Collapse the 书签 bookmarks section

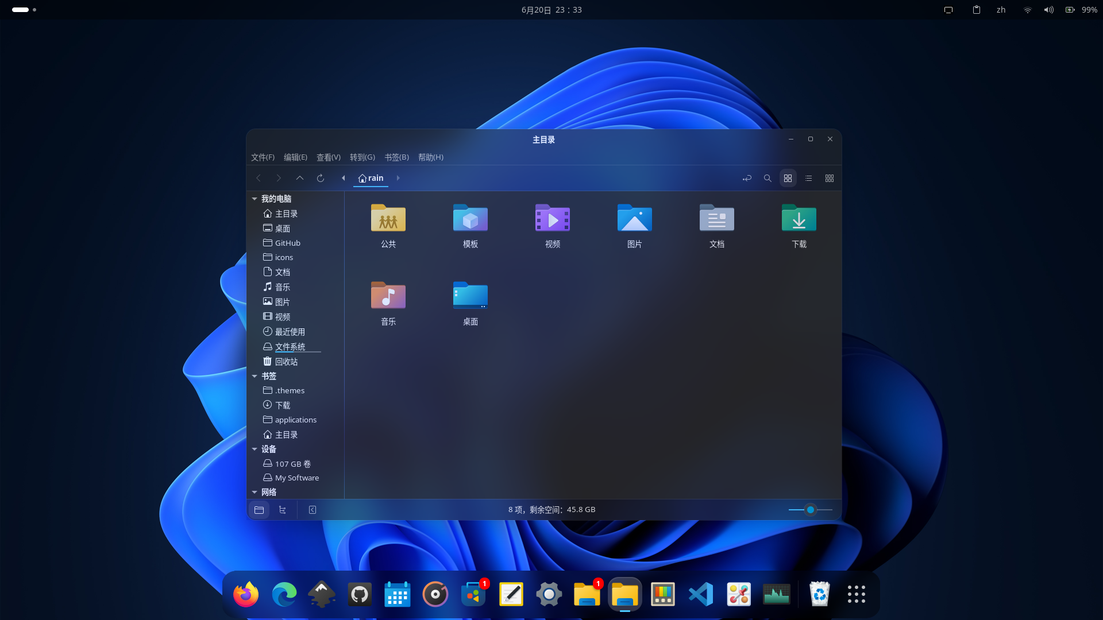pos(254,376)
